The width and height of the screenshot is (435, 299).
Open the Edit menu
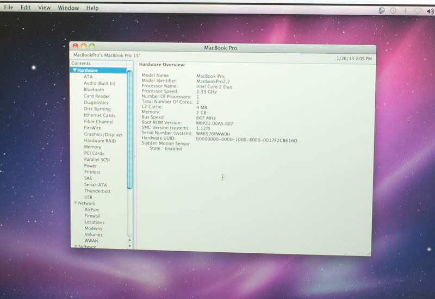pos(25,8)
